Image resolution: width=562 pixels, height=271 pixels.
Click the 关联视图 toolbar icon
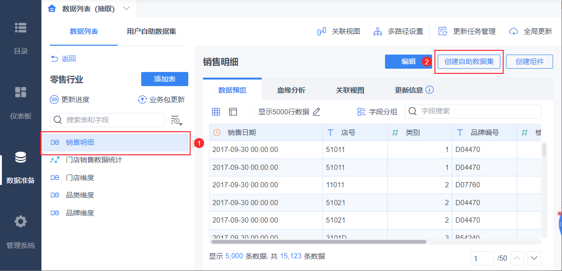tap(321, 32)
